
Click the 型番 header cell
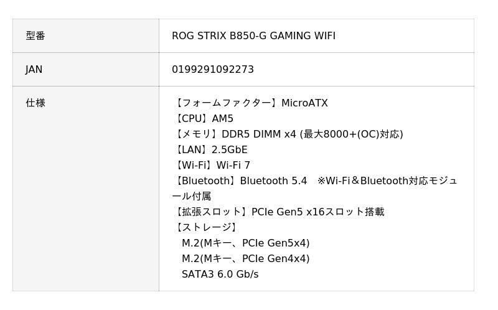coord(35,36)
